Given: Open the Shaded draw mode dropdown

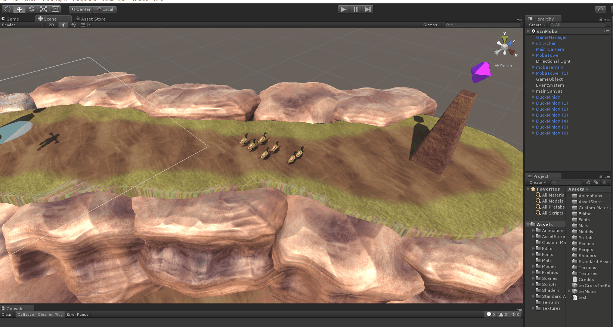Looking at the screenshot, I should (22, 25).
